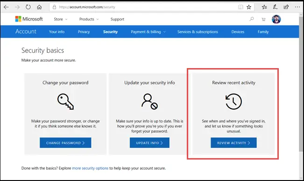The width and height of the screenshot is (304, 181).
Task: Click the lock icon in address bar
Action: [x=55, y=7]
